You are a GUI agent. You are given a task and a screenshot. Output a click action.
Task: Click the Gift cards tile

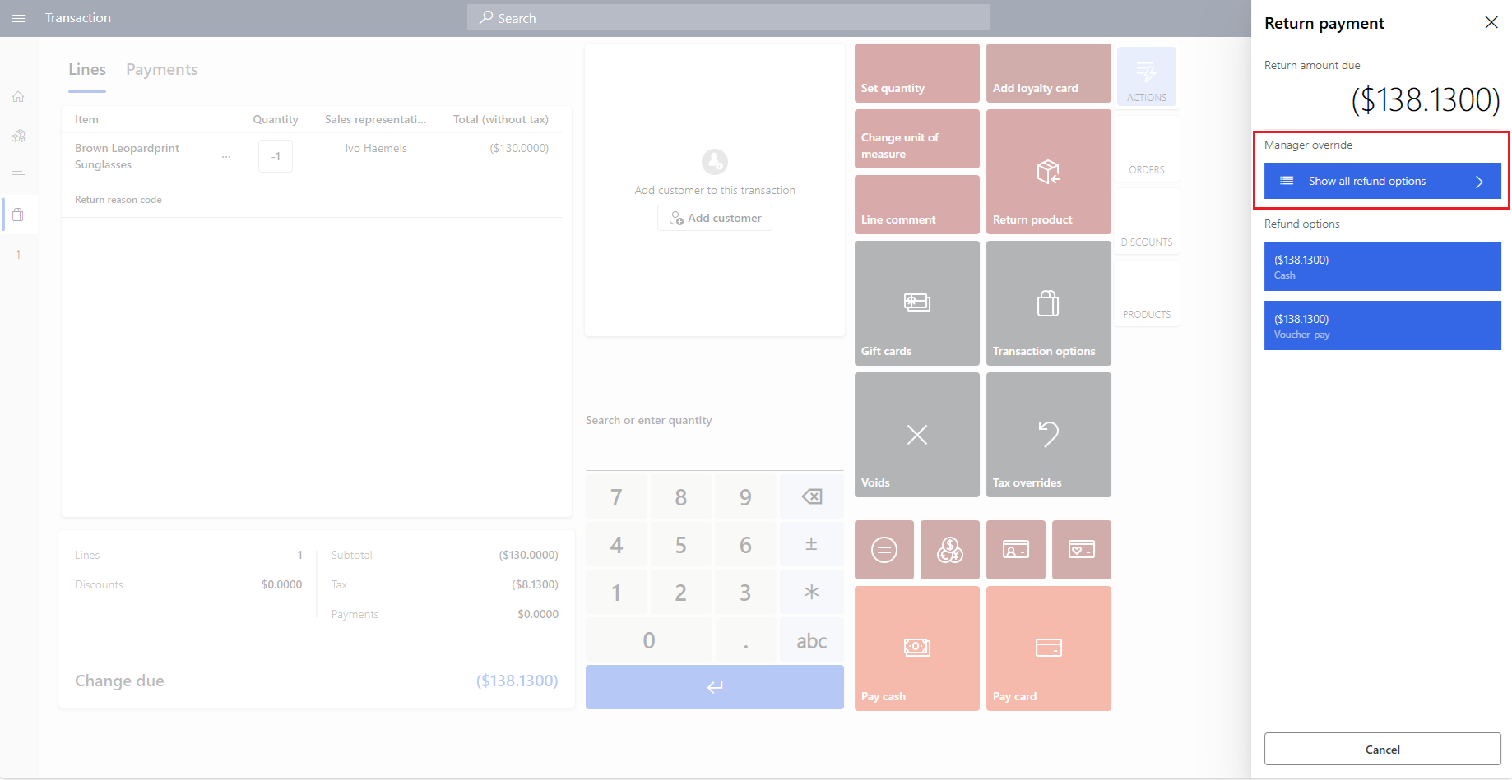click(x=916, y=302)
